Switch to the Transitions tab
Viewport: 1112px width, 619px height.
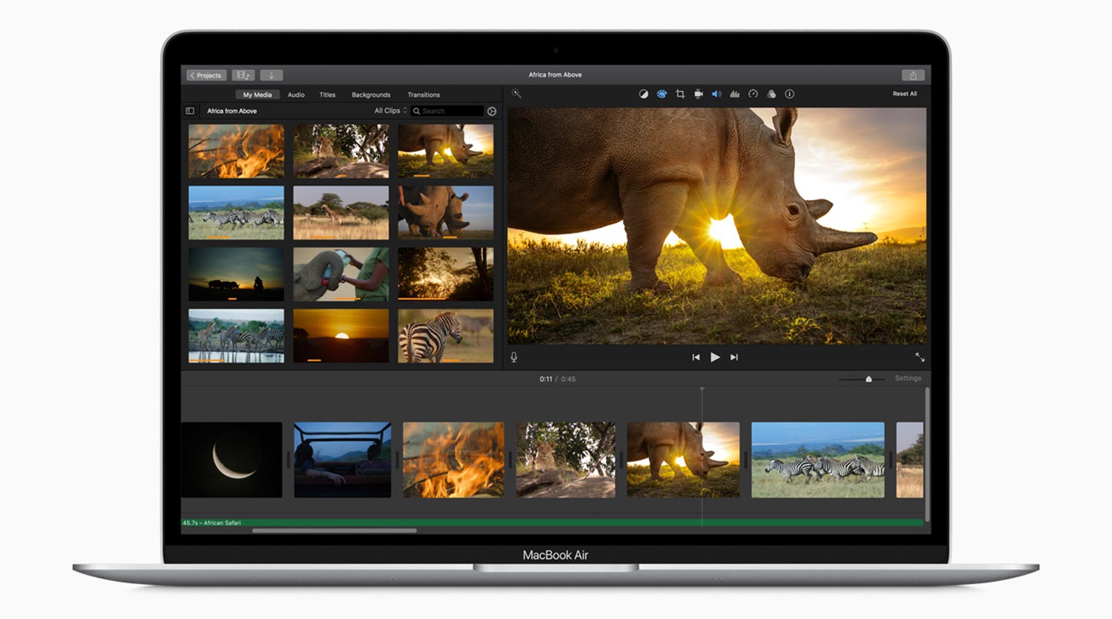coord(423,94)
